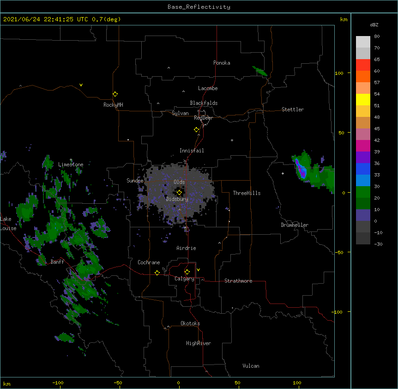Image resolution: width=398 pixels, height=389 pixels.
Task: Click the Ponoka city label
Action: pyautogui.click(x=222, y=63)
